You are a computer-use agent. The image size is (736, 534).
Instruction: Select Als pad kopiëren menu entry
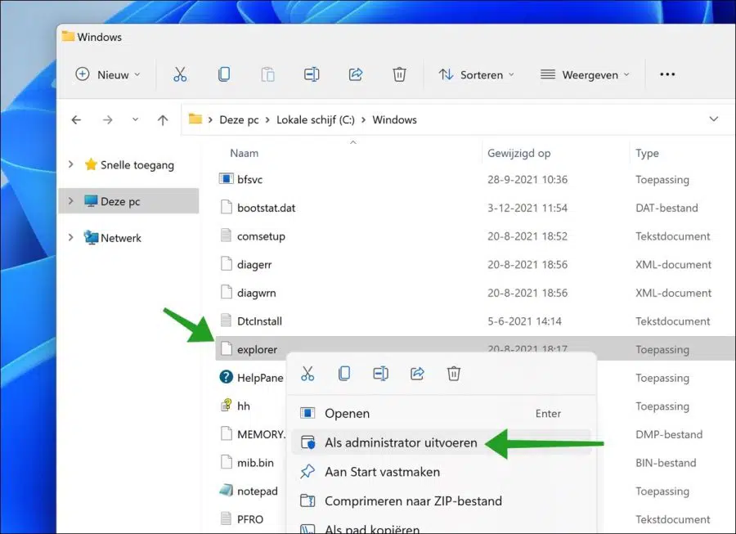point(440,527)
